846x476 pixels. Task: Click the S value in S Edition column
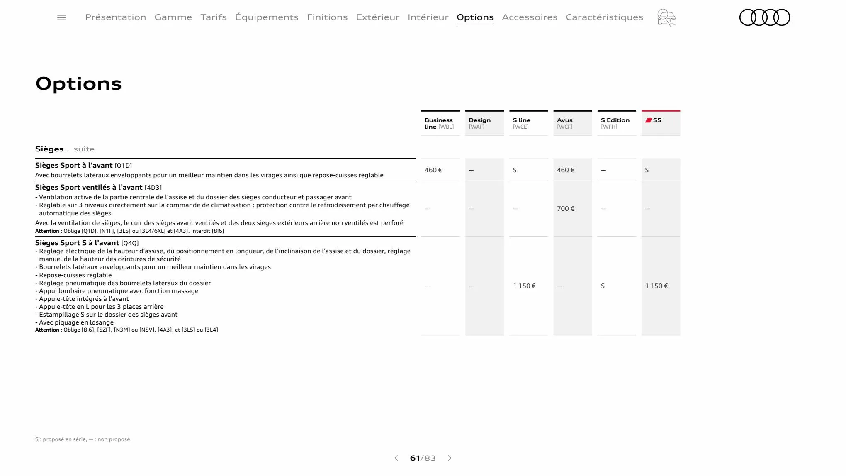coord(603,286)
